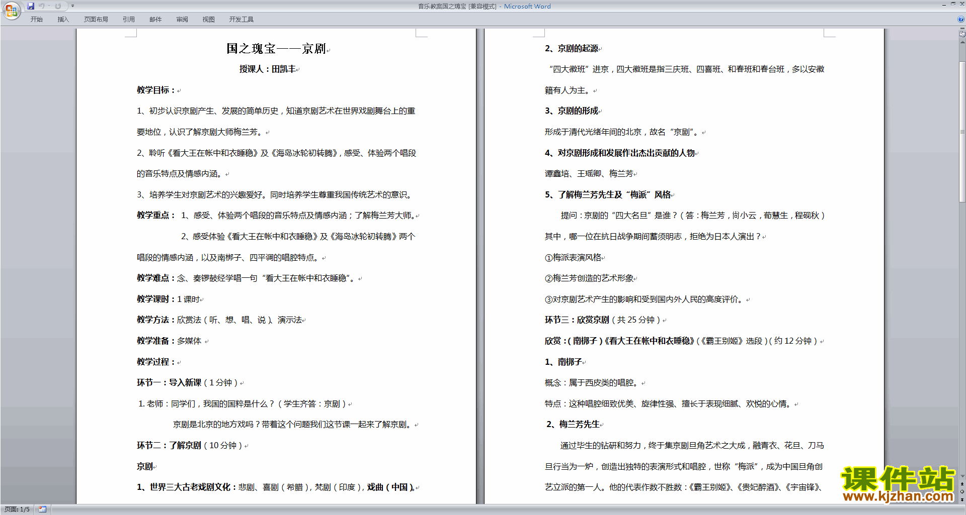The width and height of the screenshot is (966, 515).
Task: Customize the Quick Access Toolbar dropdown
Action: click(x=72, y=6)
